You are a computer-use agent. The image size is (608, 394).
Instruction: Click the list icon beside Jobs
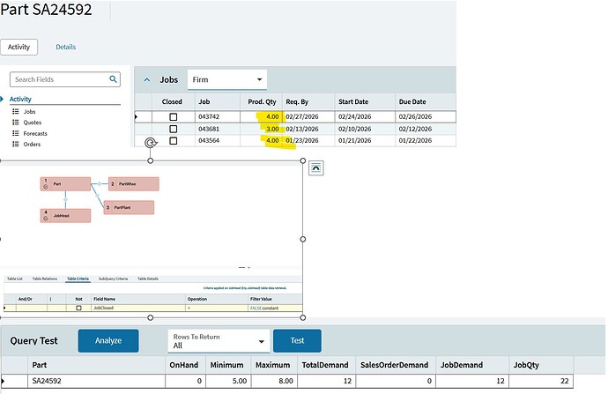coord(16,111)
